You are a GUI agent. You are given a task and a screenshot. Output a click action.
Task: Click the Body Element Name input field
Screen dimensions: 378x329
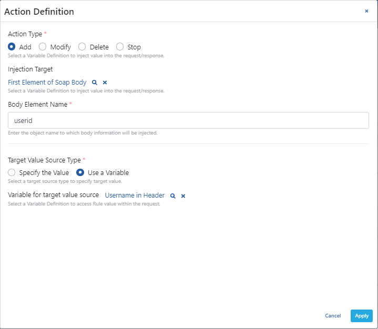[x=188, y=121]
